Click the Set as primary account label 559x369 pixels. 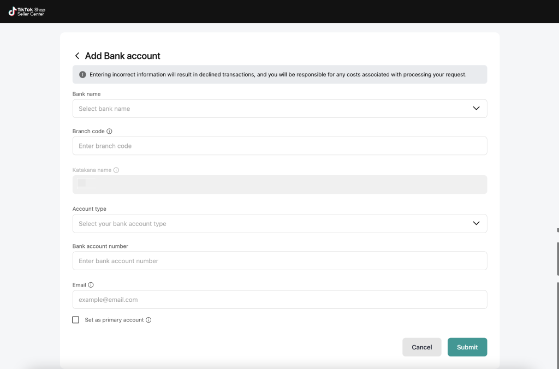click(114, 320)
